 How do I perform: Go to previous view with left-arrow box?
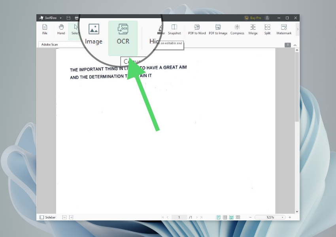tap(64, 217)
